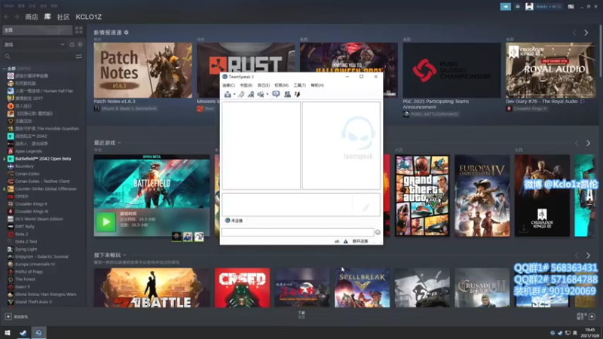Show next what's new items arrow
Viewport: 603px width, 339px height.
(586, 33)
